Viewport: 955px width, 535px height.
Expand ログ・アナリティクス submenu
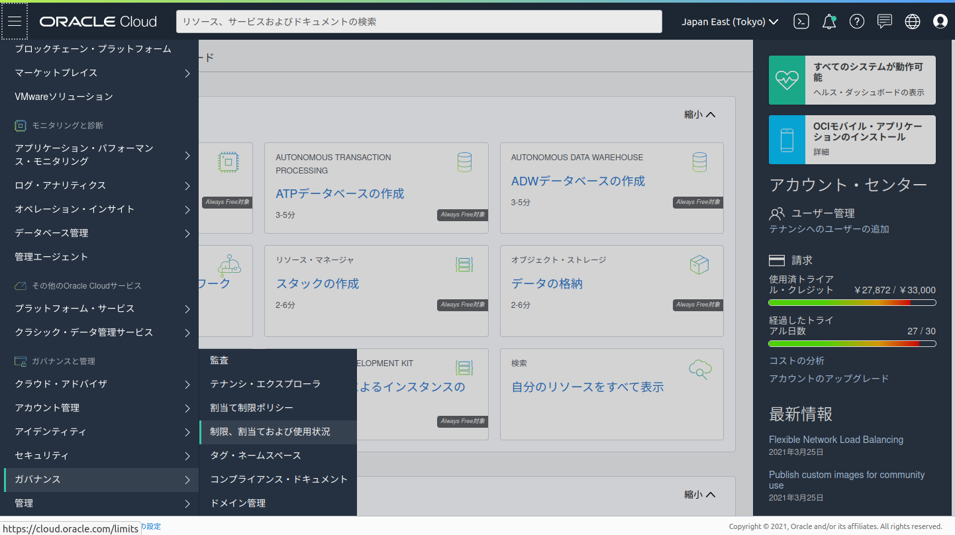pyautogui.click(x=99, y=185)
